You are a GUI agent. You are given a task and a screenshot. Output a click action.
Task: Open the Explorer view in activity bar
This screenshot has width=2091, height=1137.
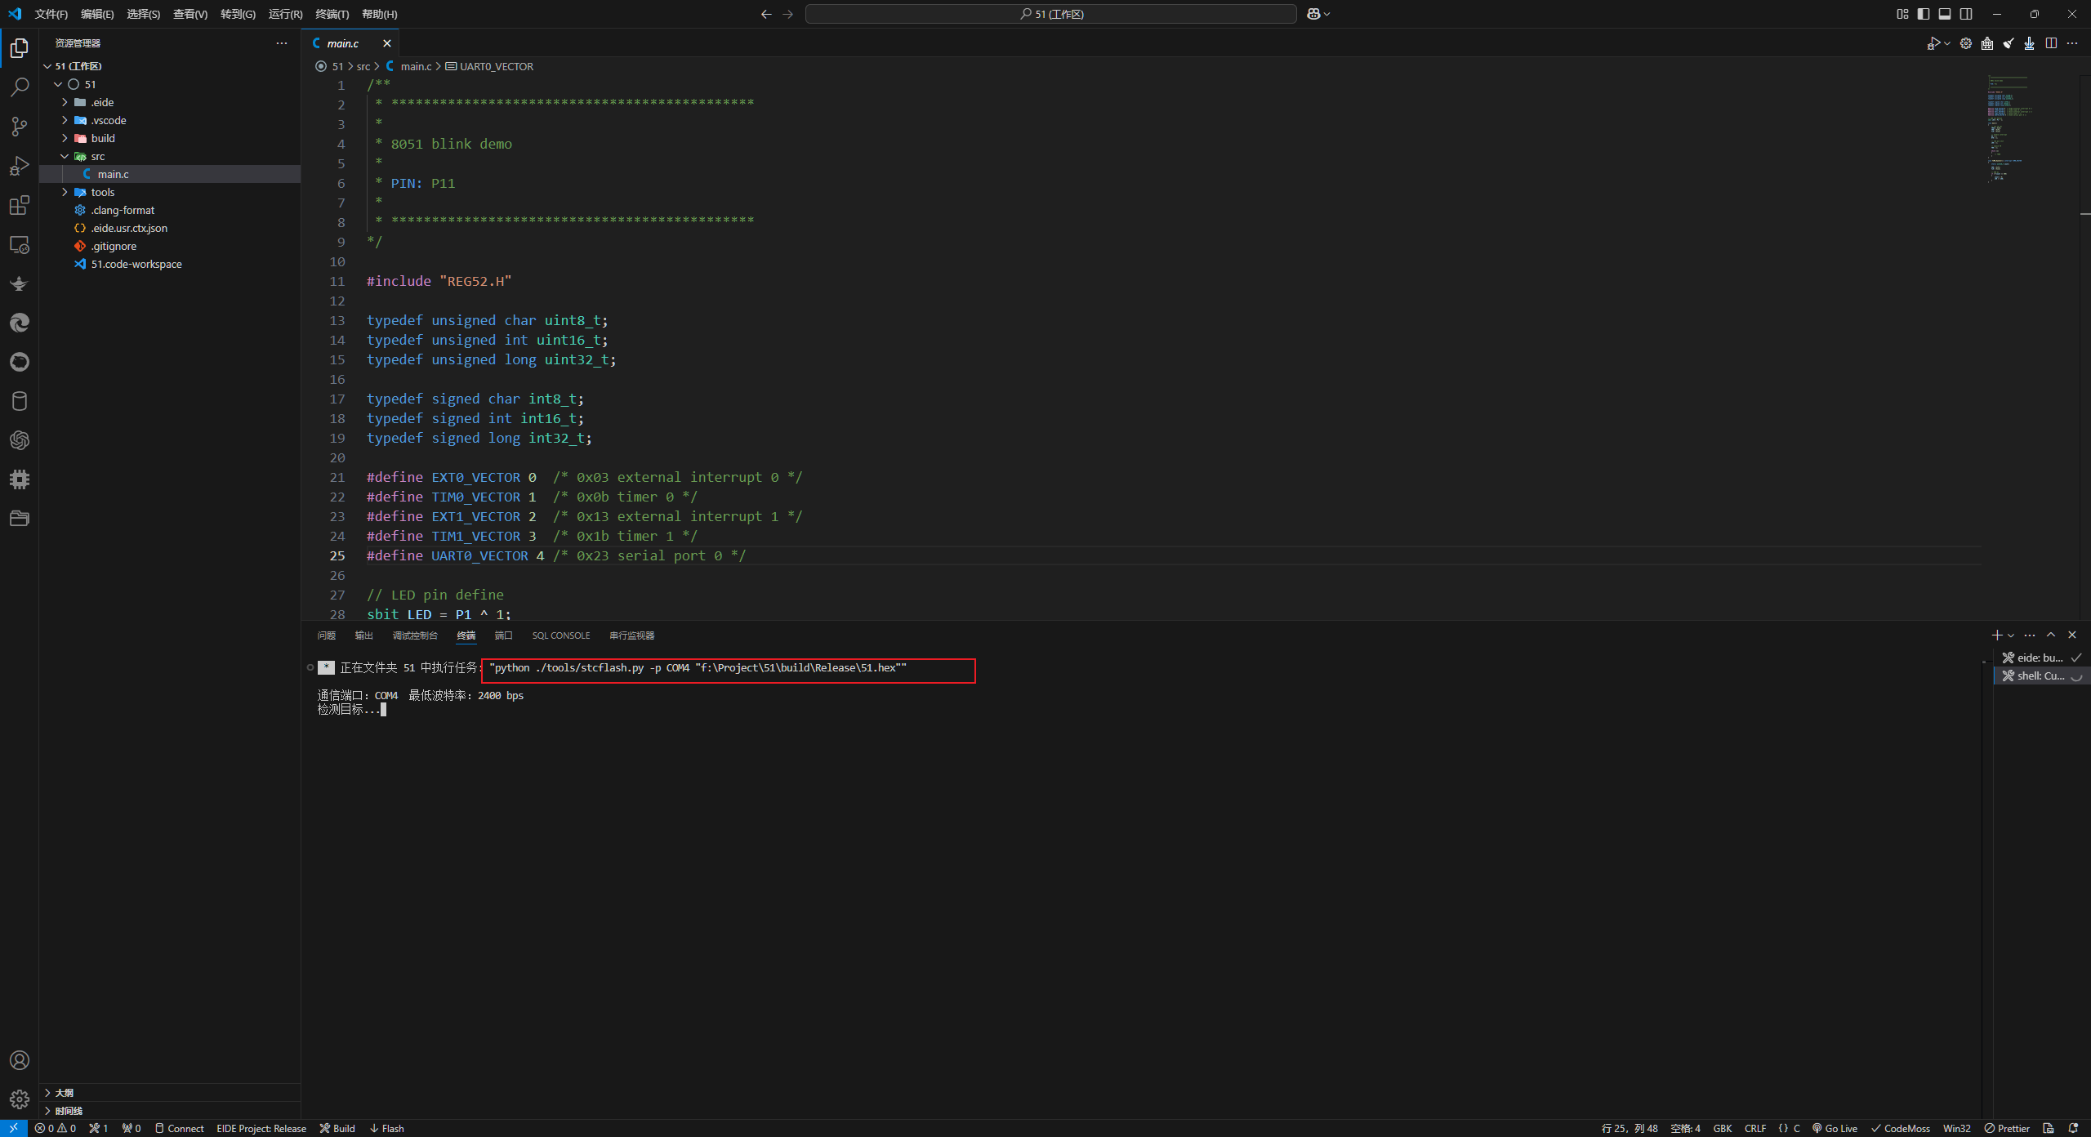[x=20, y=48]
